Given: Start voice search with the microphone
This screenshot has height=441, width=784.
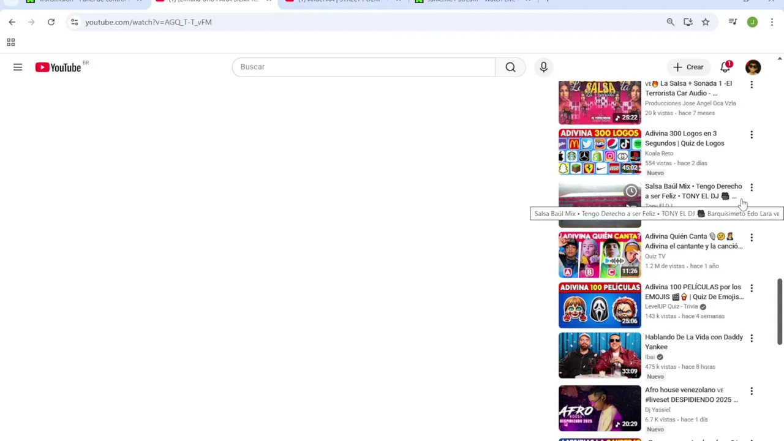Looking at the screenshot, I should (543, 67).
